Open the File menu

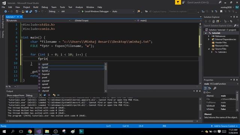point(3,7)
